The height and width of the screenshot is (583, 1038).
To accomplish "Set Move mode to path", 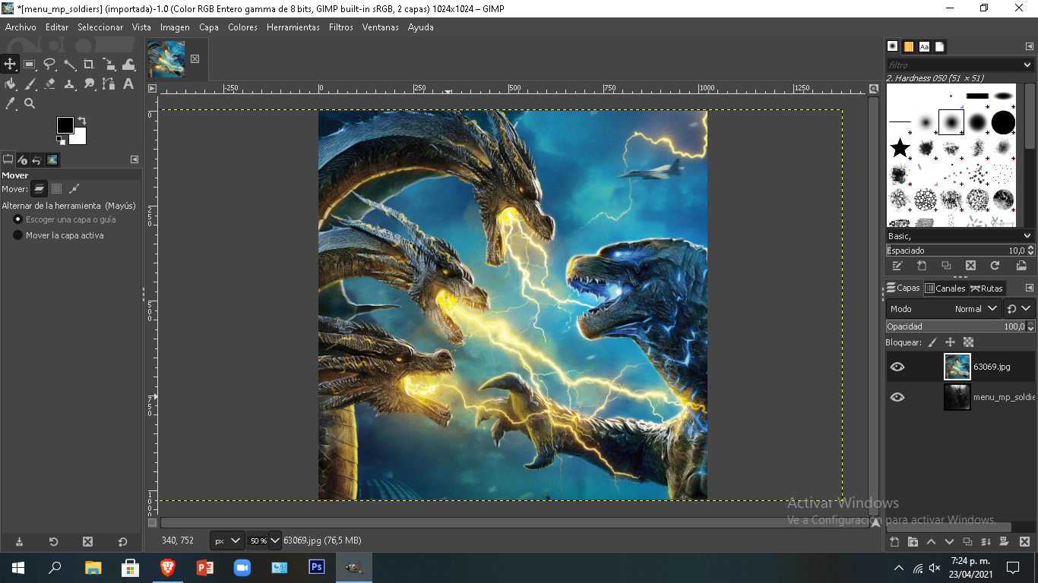I will click(x=74, y=188).
